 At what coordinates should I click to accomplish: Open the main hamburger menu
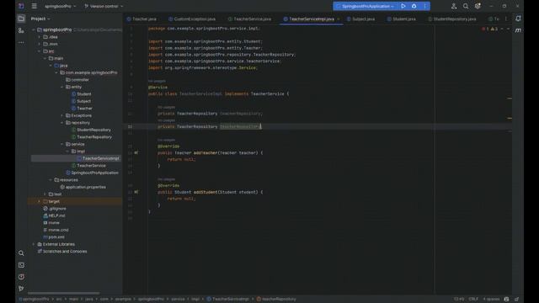(x=34, y=6)
